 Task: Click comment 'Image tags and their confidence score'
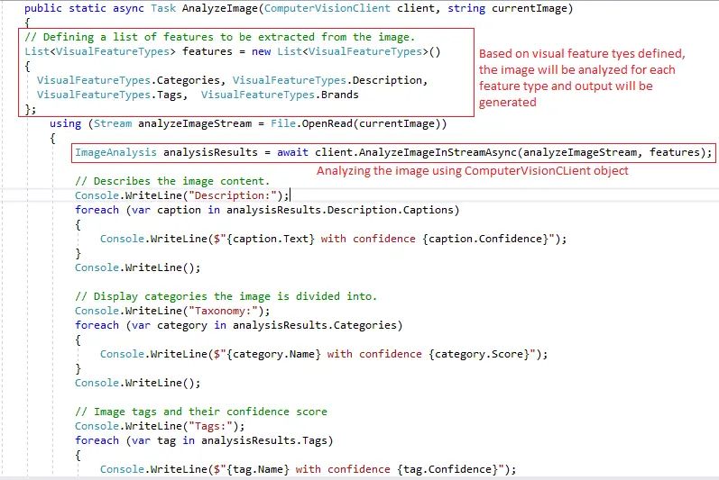coord(201,412)
